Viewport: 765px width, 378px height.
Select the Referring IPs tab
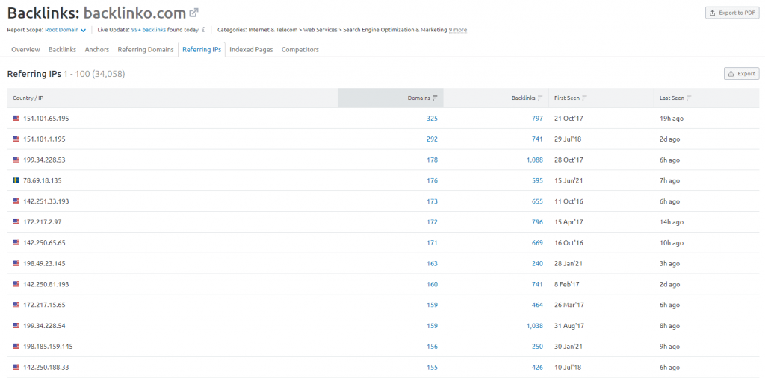[202, 50]
